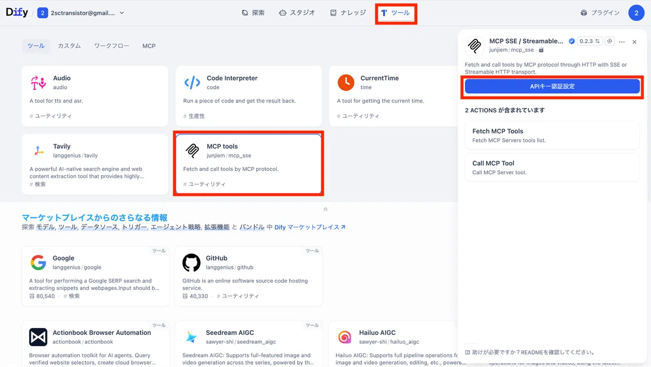Image resolution: width=651 pixels, height=367 pixels.
Task: Click the Actionbook Browser Automation icon
Action: [38, 337]
